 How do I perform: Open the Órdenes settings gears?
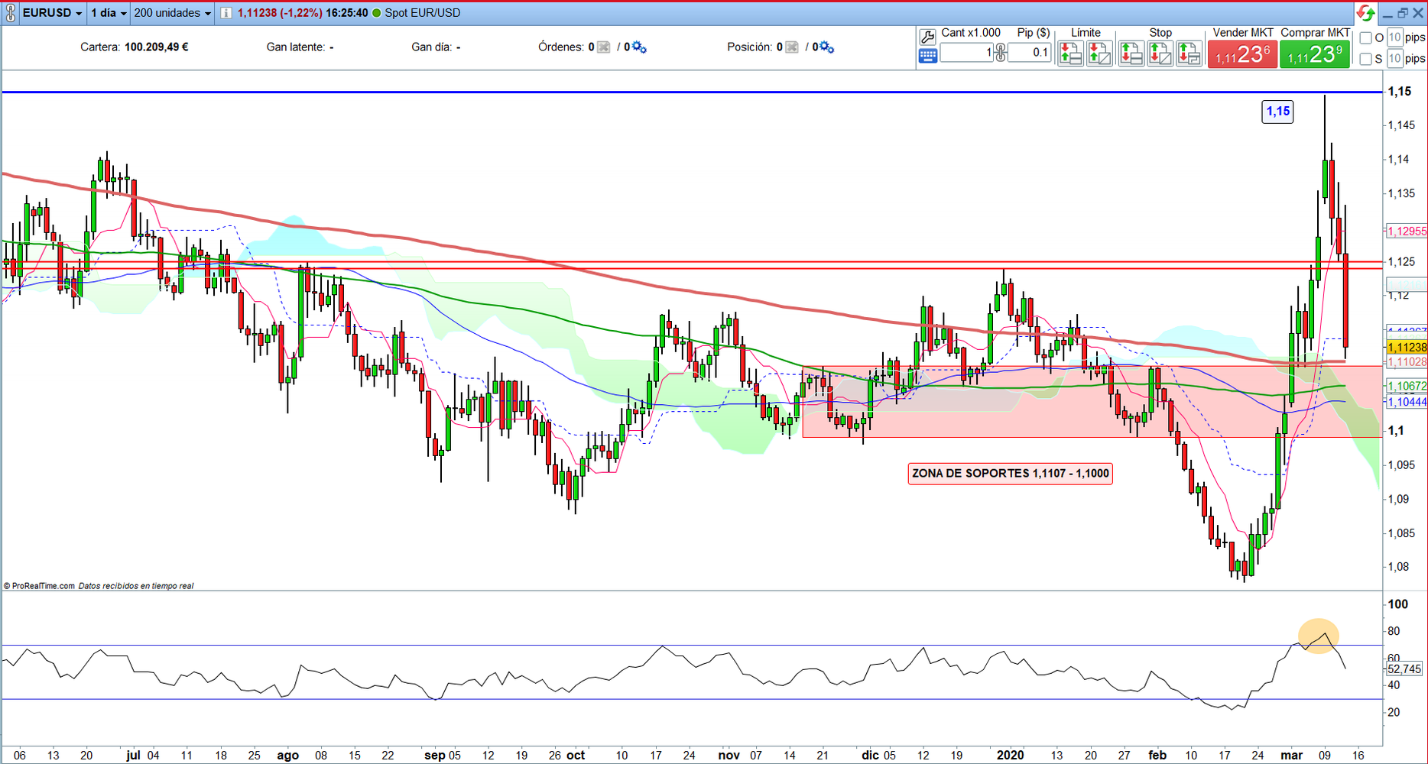pos(639,47)
